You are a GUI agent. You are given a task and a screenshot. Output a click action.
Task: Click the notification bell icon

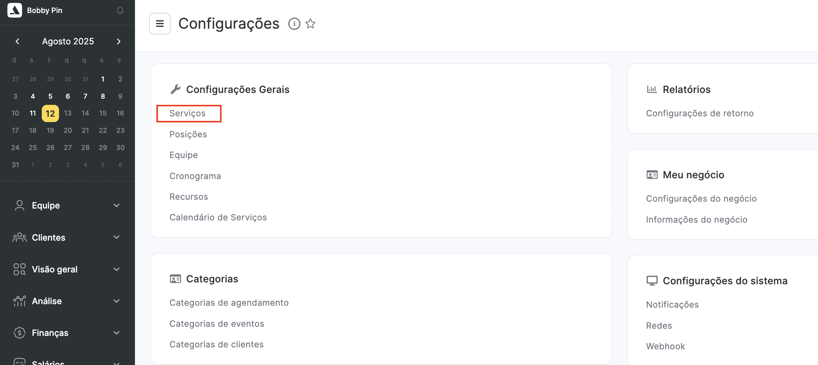pos(120,10)
